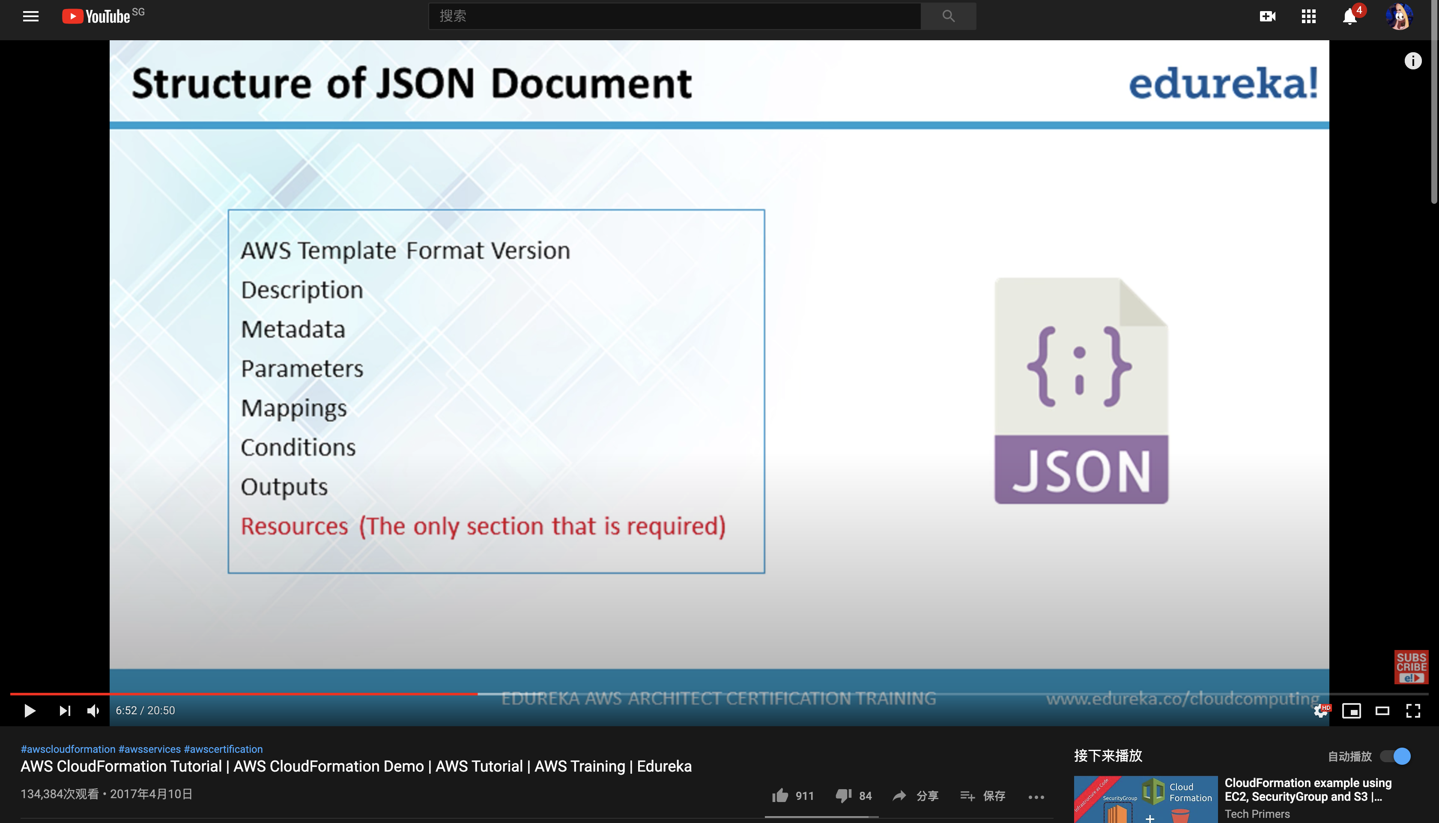Switch to theater mode
The width and height of the screenshot is (1439, 823).
(x=1382, y=710)
